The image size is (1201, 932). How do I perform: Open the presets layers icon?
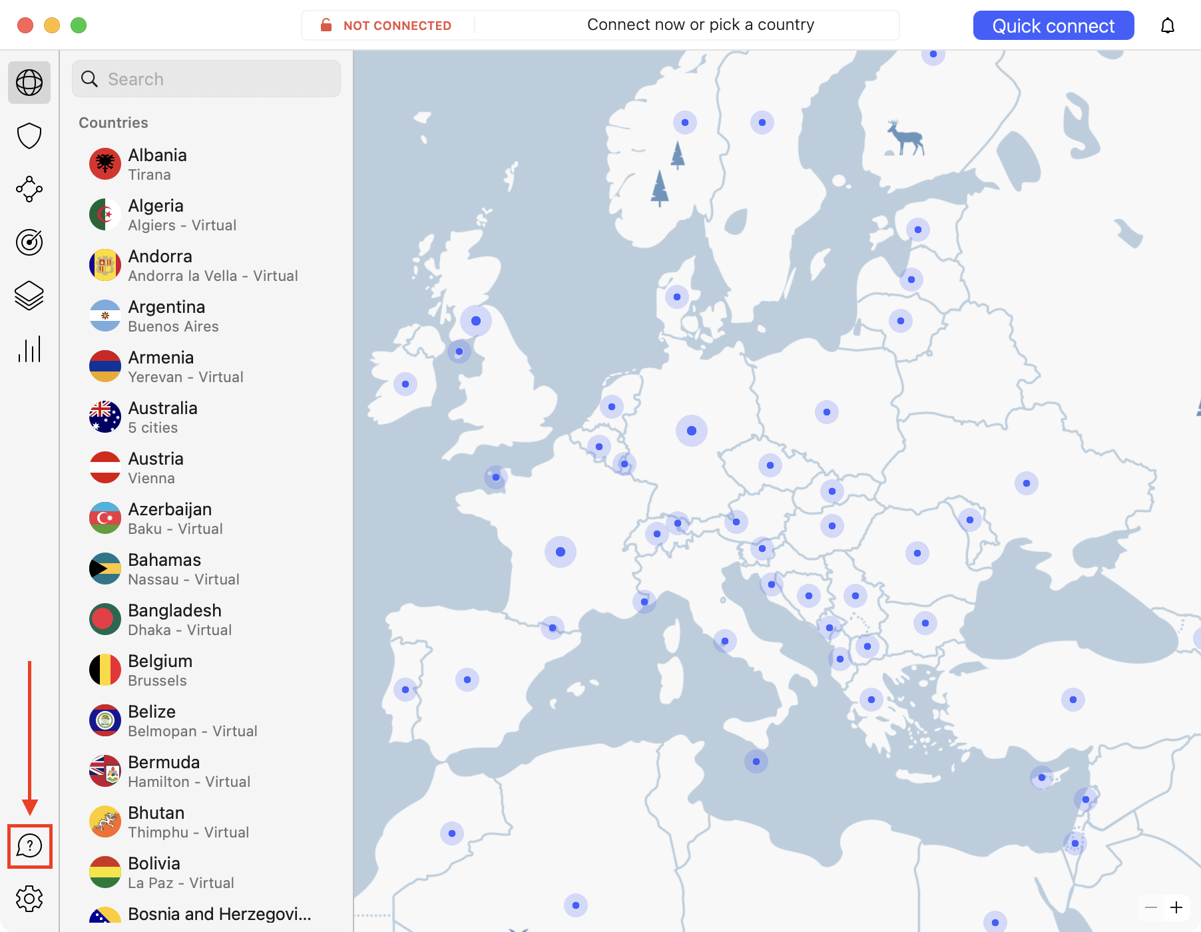click(x=29, y=296)
